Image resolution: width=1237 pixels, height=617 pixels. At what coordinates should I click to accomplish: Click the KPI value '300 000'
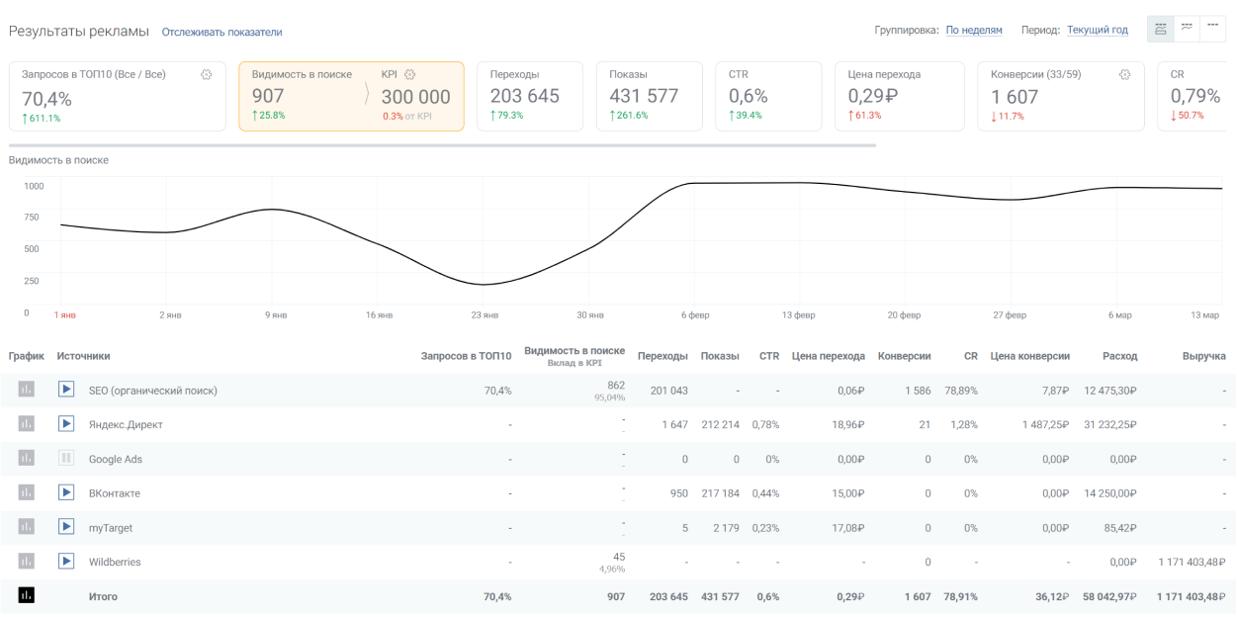tap(416, 97)
